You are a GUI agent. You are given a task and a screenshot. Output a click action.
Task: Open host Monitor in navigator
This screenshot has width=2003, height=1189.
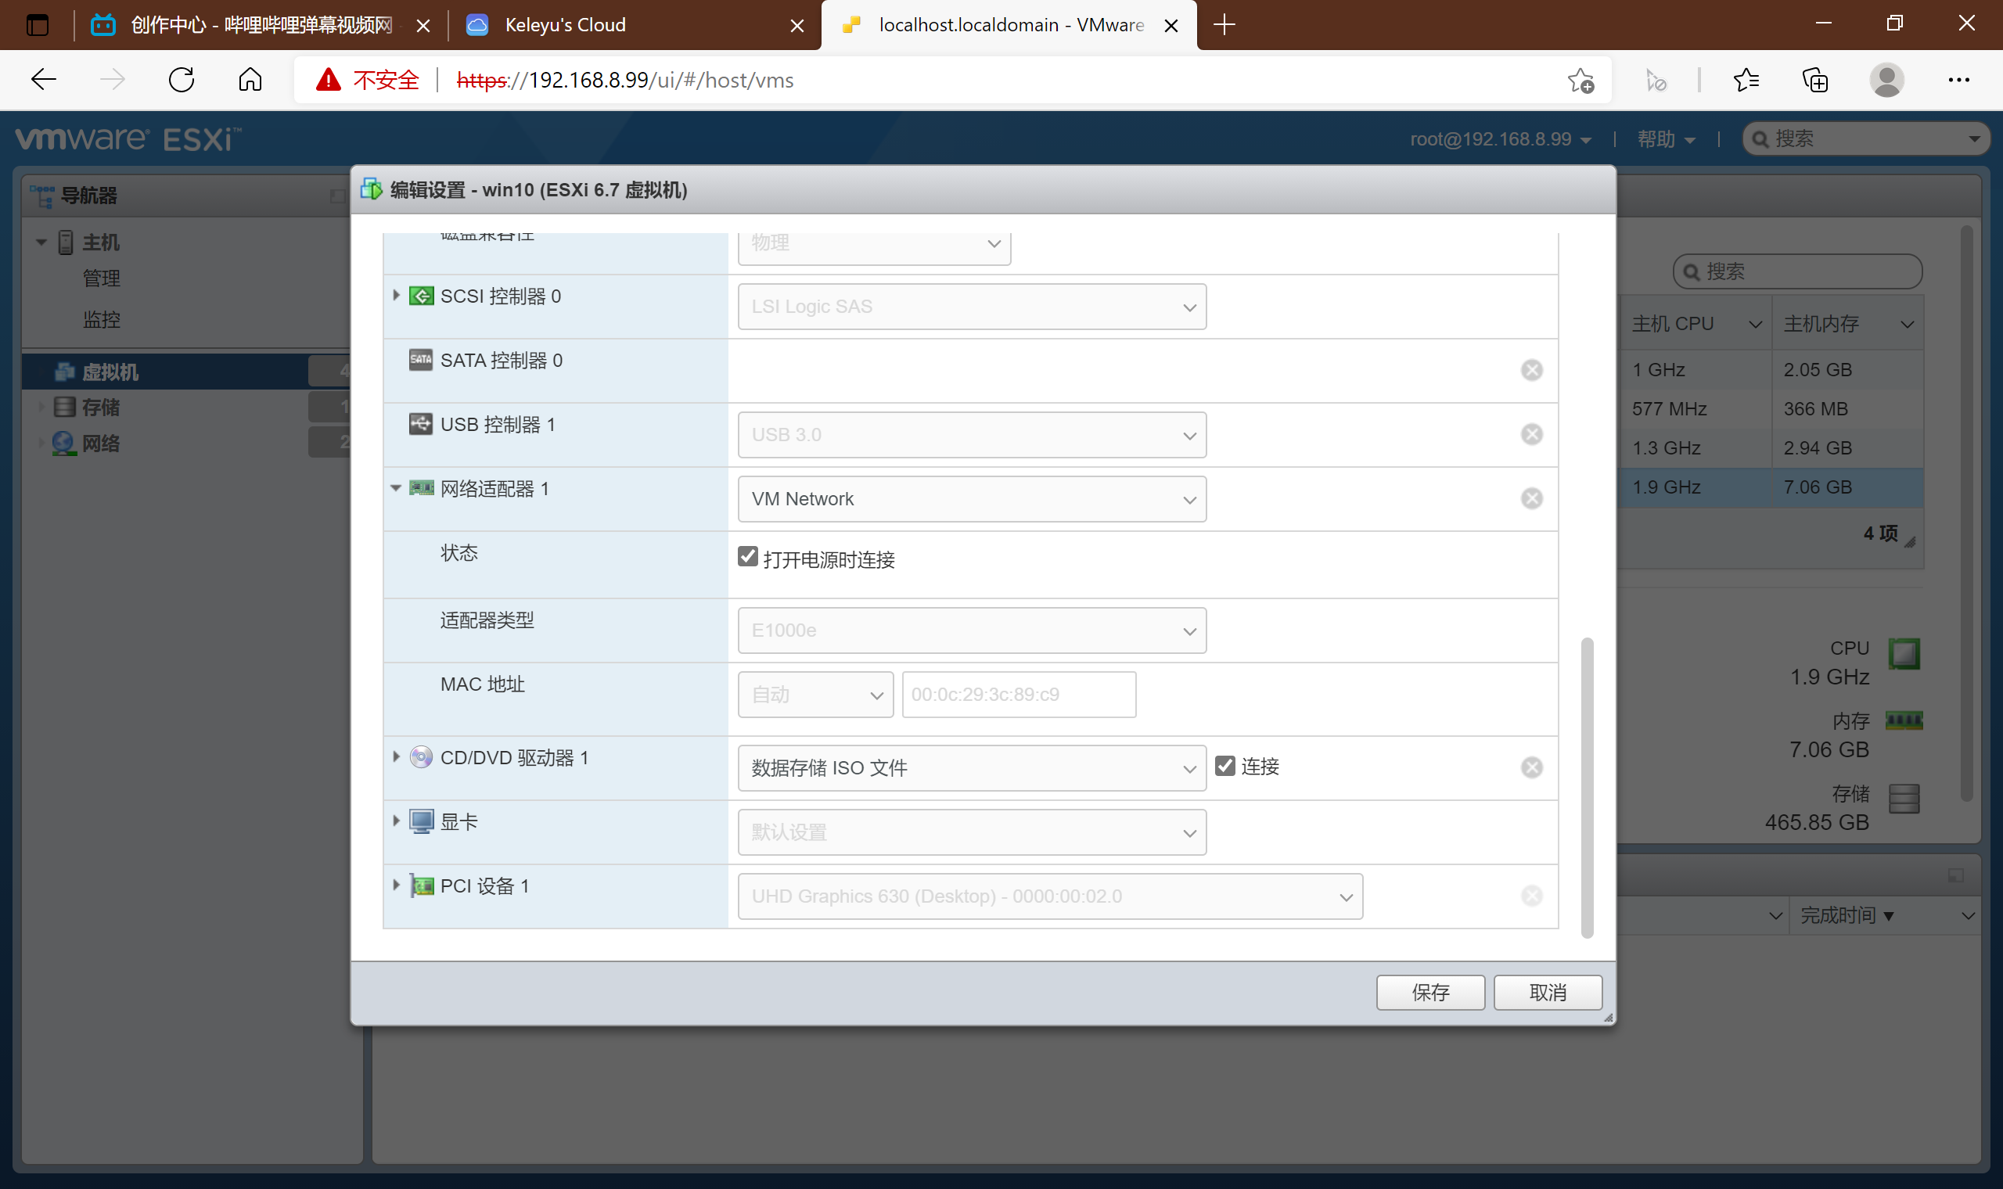tap(102, 319)
